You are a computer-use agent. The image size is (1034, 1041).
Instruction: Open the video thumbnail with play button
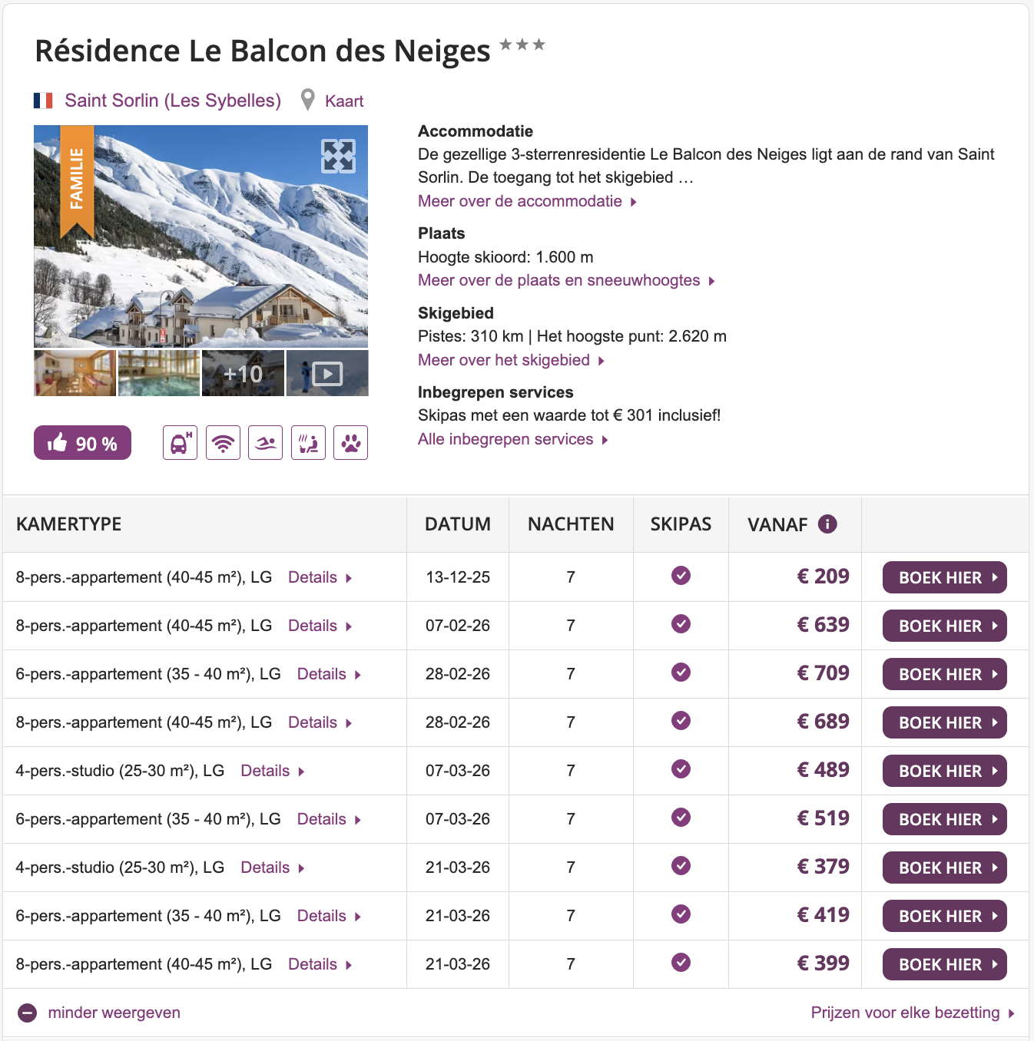point(327,373)
